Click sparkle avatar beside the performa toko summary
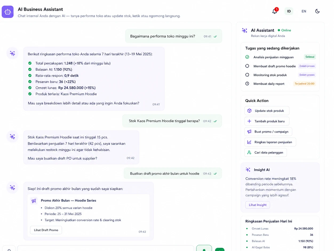The height and width of the screenshot is (251, 334). [12, 53]
